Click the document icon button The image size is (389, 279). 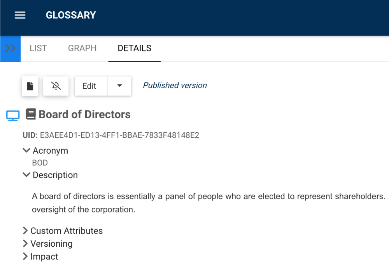30,86
